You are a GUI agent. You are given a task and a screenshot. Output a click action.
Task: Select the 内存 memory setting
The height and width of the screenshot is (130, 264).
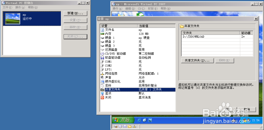click(x=138, y=34)
